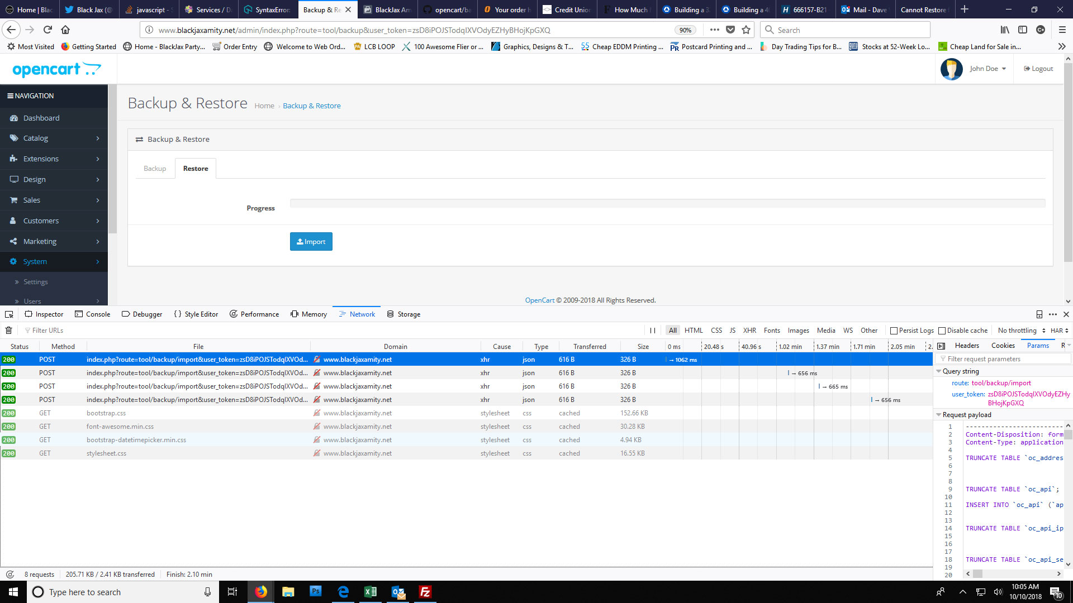Open the Firefox hamburger menu
The width and height of the screenshot is (1073, 603).
tap(1062, 30)
